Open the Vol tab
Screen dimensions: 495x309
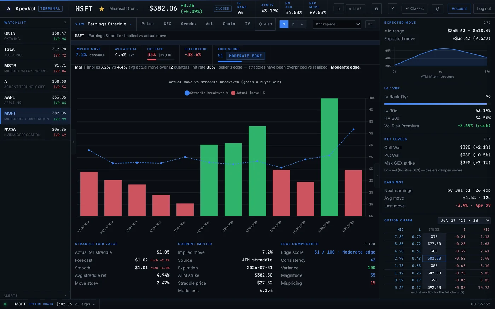click(209, 24)
